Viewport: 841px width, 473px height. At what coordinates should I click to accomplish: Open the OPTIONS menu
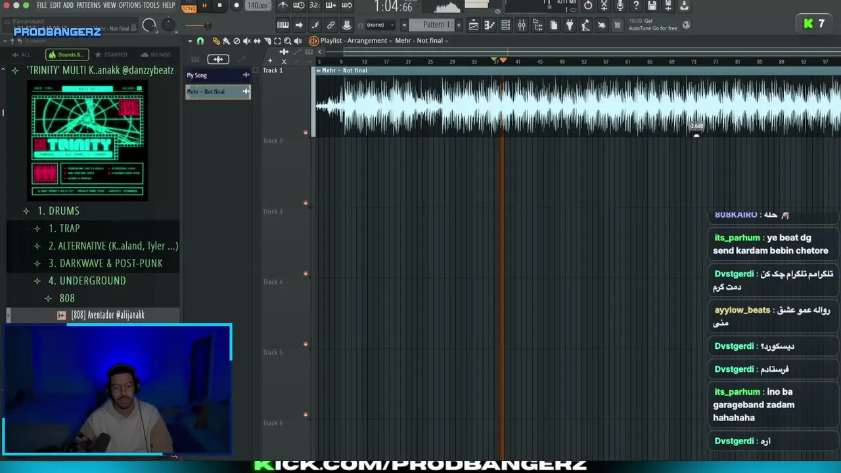[x=130, y=5]
